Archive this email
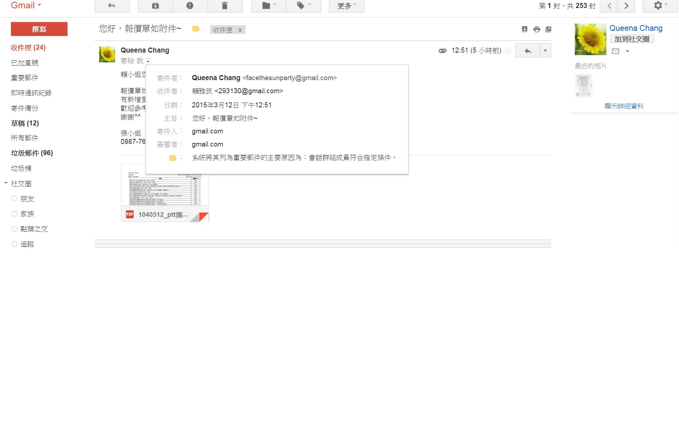679x433 pixels. pos(155,6)
